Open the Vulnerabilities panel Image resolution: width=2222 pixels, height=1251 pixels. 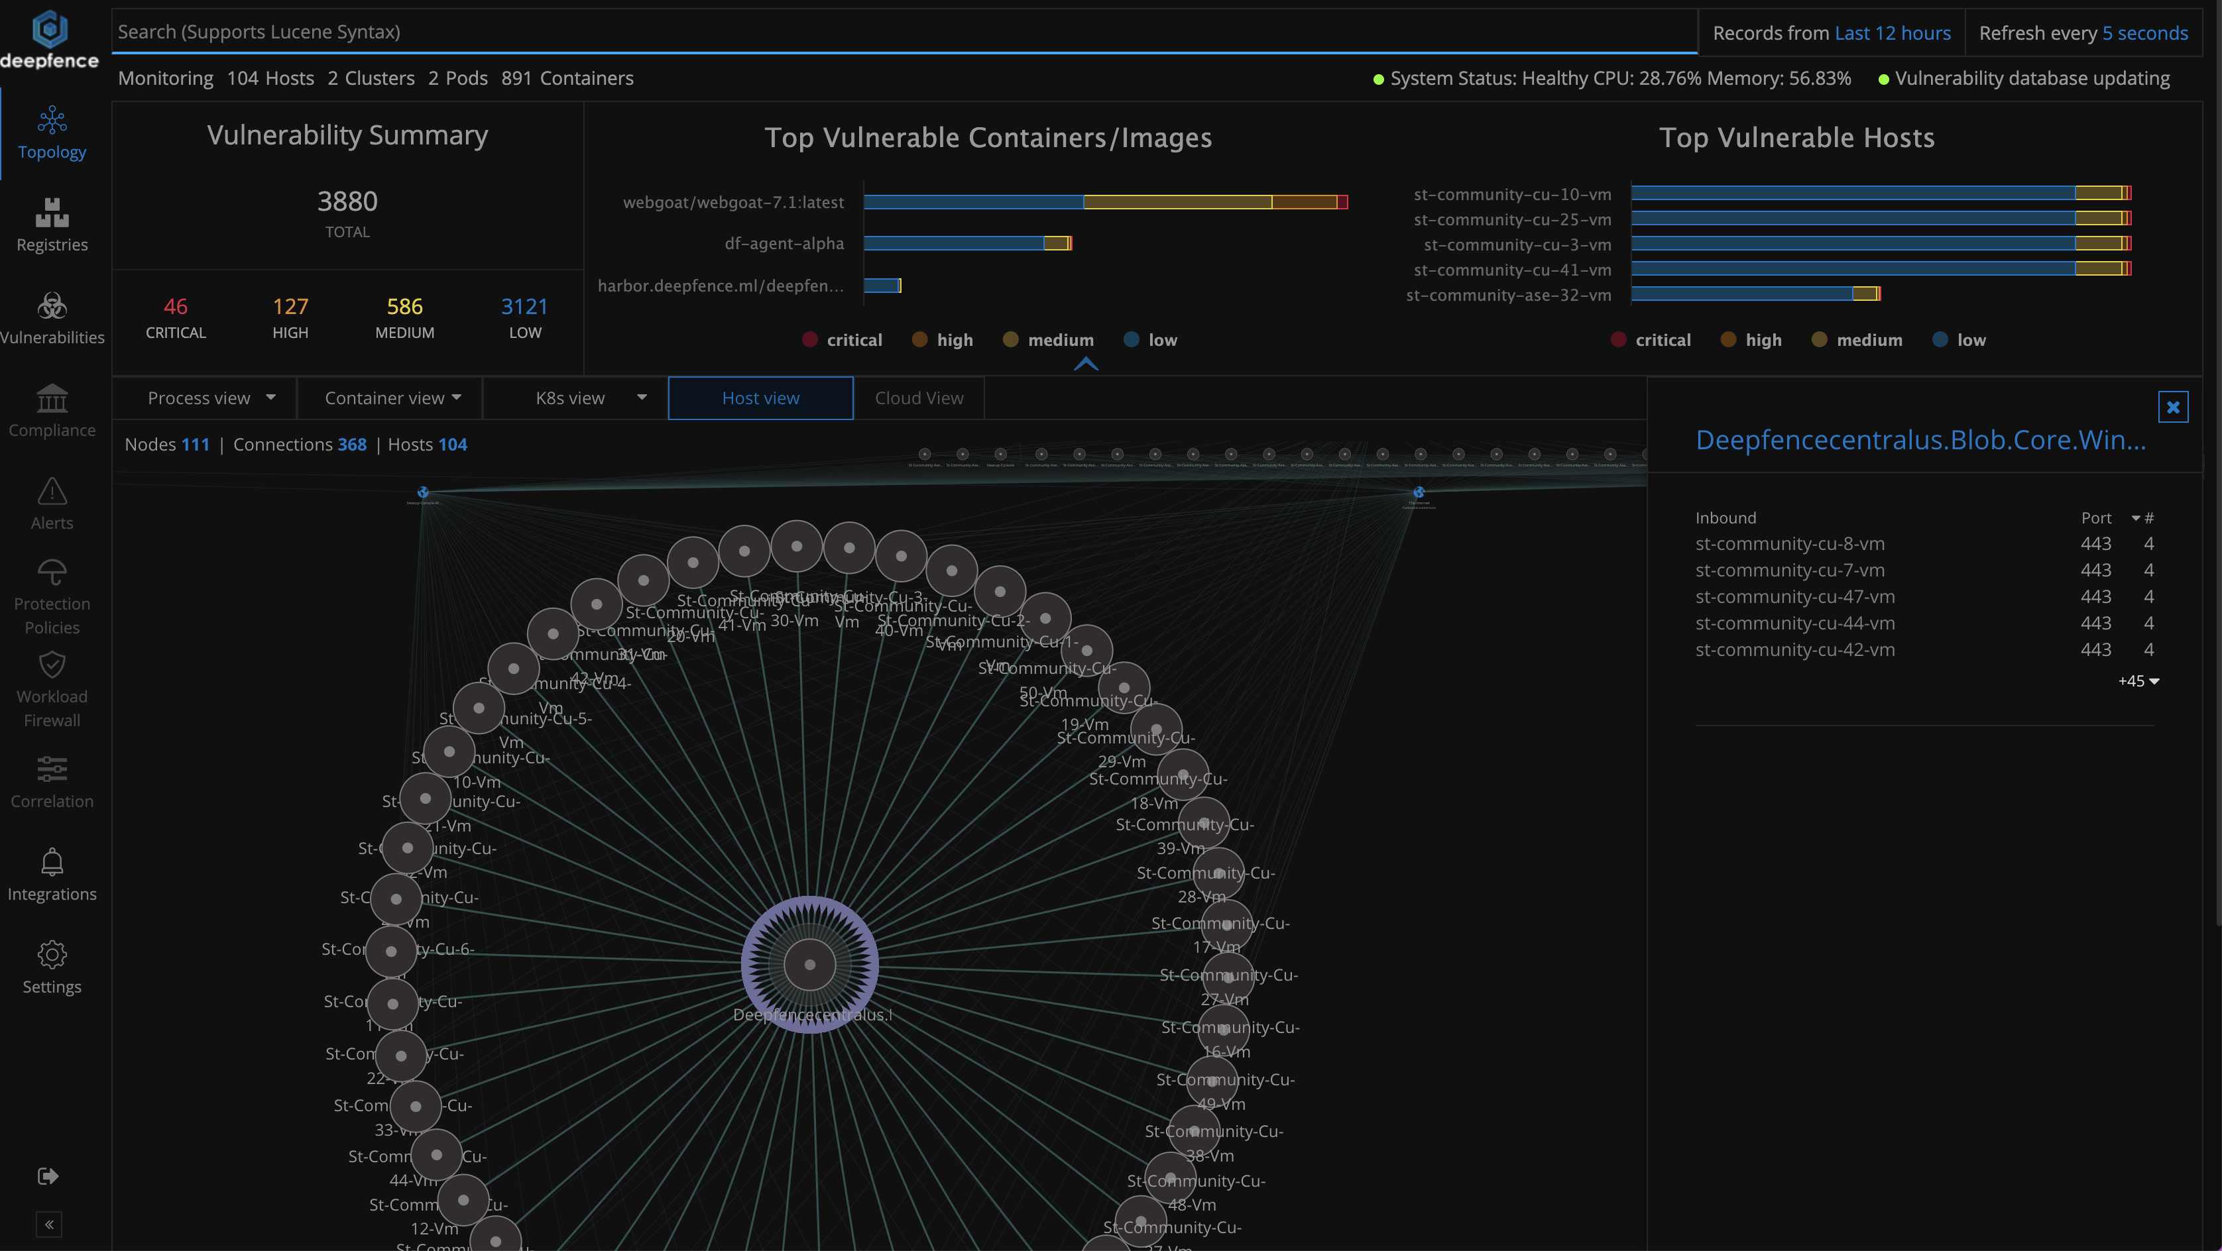(x=52, y=319)
